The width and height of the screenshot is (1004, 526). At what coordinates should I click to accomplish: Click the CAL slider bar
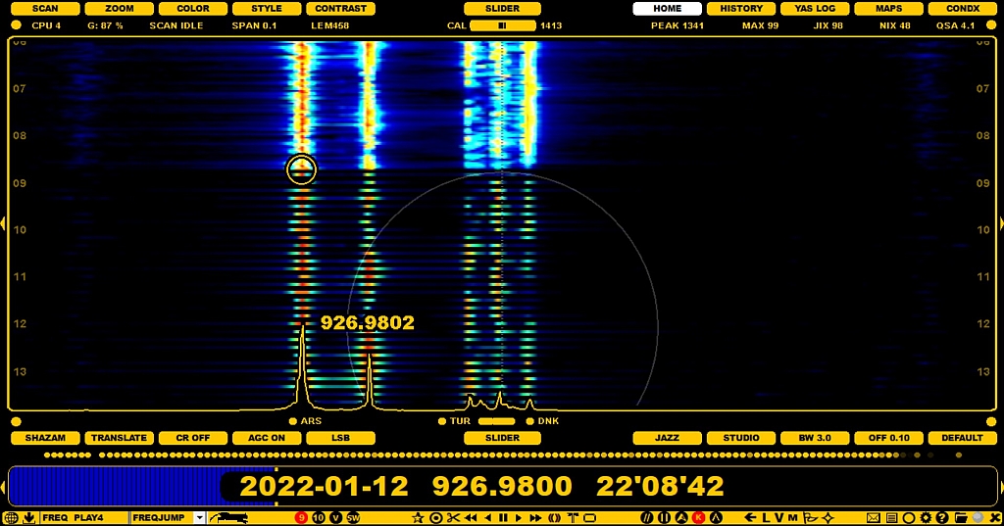tap(502, 25)
